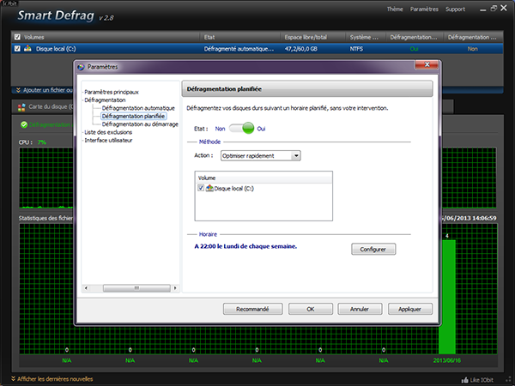Image resolution: width=515 pixels, height=386 pixels.
Task: Click the drive icon in the main volume list
Action: pos(28,50)
